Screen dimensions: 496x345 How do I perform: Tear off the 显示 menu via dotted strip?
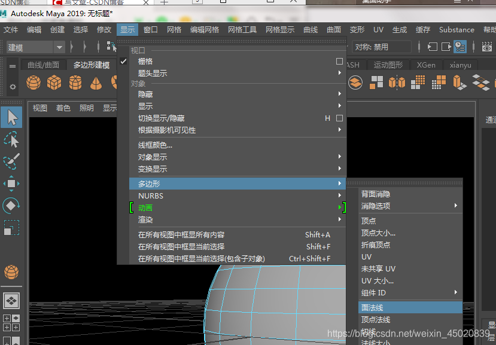pyautogui.click(x=232, y=41)
